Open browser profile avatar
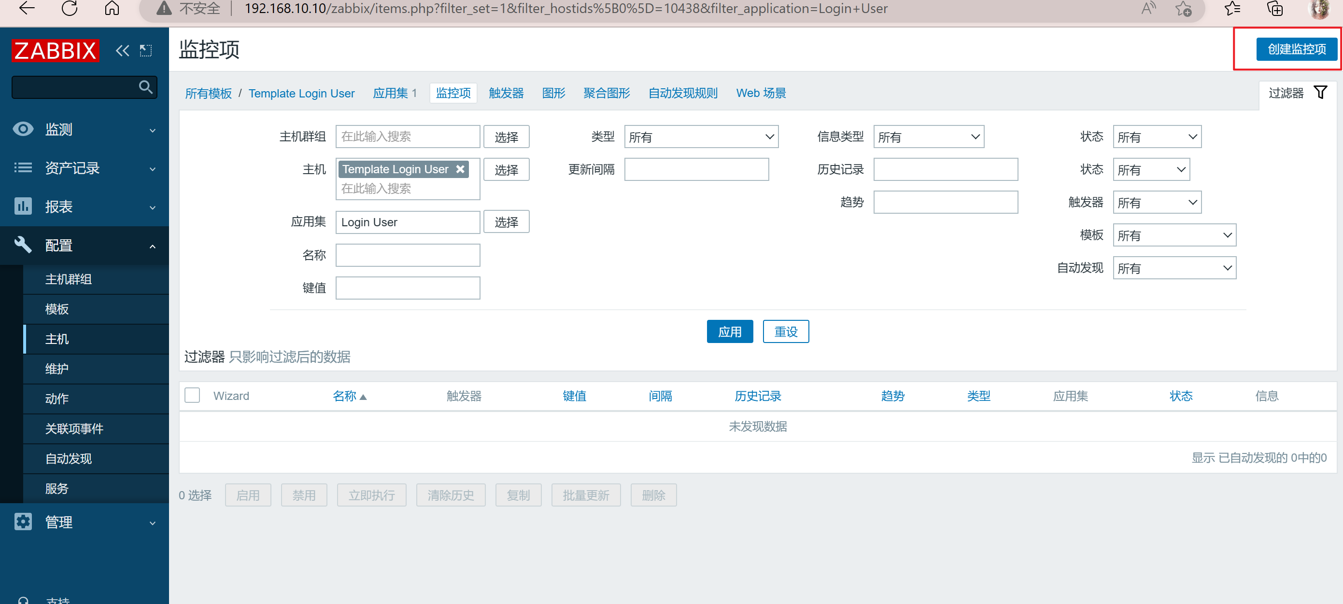This screenshot has height=604, width=1343. 1319,8
